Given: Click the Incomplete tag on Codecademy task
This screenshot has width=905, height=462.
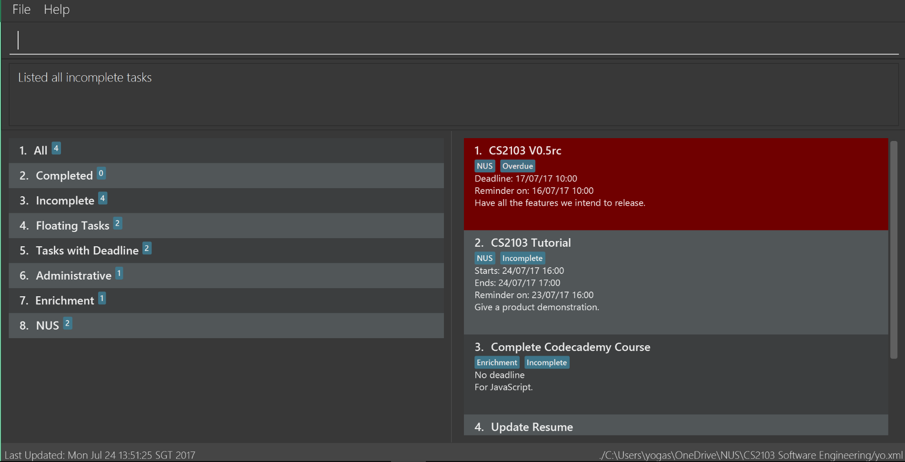Looking at the screenshot, I should pos(547,362).
